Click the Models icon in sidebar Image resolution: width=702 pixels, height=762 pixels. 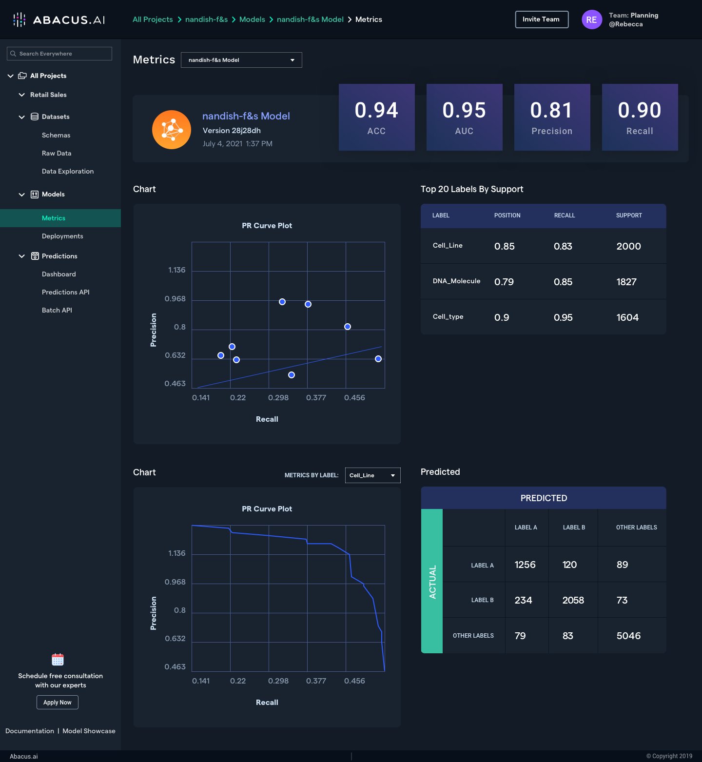tap(35, 194)
